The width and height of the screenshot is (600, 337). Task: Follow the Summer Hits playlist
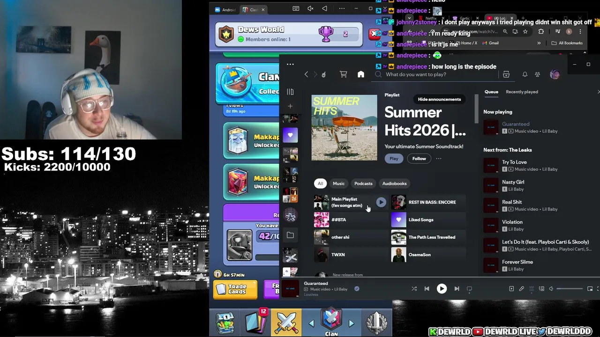(419, 159)
